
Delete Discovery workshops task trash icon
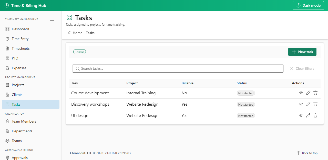[x=315, y=104]
